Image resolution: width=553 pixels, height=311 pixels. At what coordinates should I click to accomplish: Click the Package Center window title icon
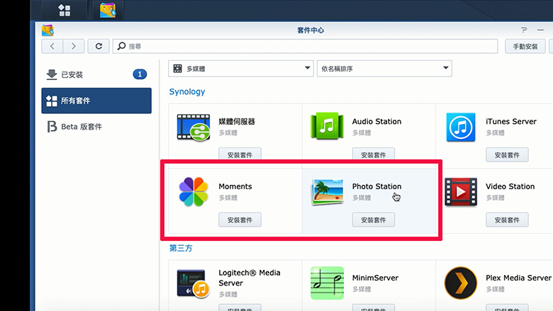click(x=48, y=30)
